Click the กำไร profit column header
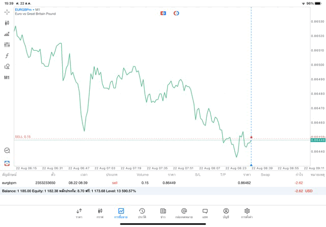 (x=299, y=175)
